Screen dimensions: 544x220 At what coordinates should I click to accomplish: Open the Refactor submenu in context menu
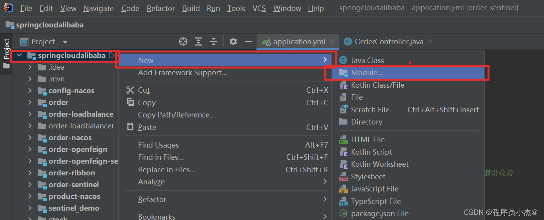point(226,200)
